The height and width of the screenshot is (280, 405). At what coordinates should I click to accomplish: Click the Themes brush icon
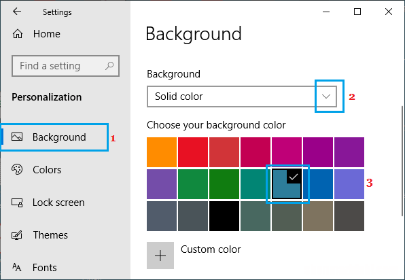click(x=17, y=235)
